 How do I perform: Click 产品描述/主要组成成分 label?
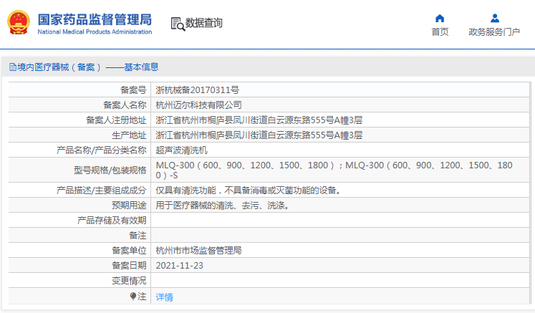coord(101,190)
